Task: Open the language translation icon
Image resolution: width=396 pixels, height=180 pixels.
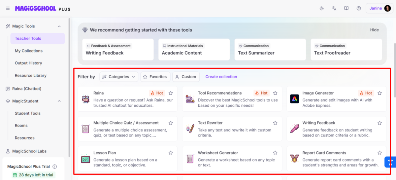Action: click(334, 8)
